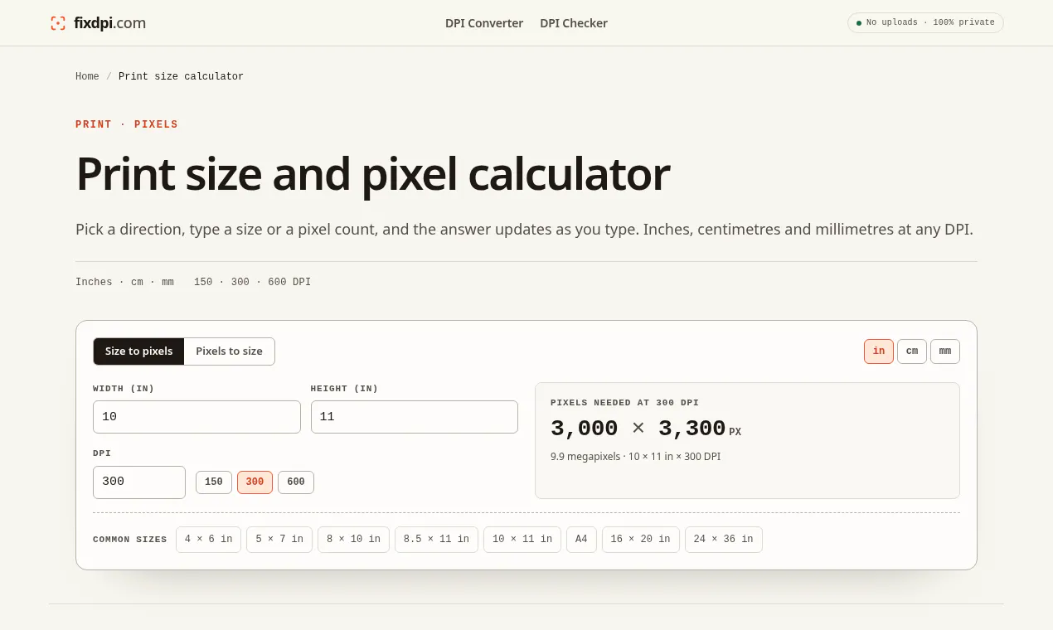Click the Width (in) field label

pos(124,389)
